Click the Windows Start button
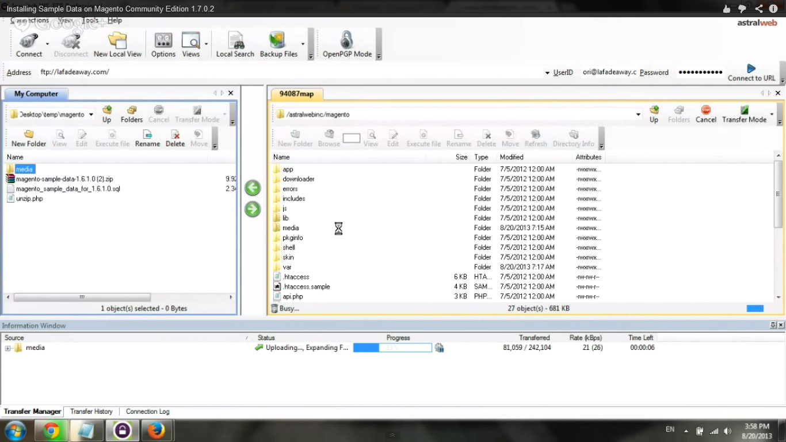Image resolution: width=786 pixels, height=442 pixels. pyautogui.click(x=15, y=430)
